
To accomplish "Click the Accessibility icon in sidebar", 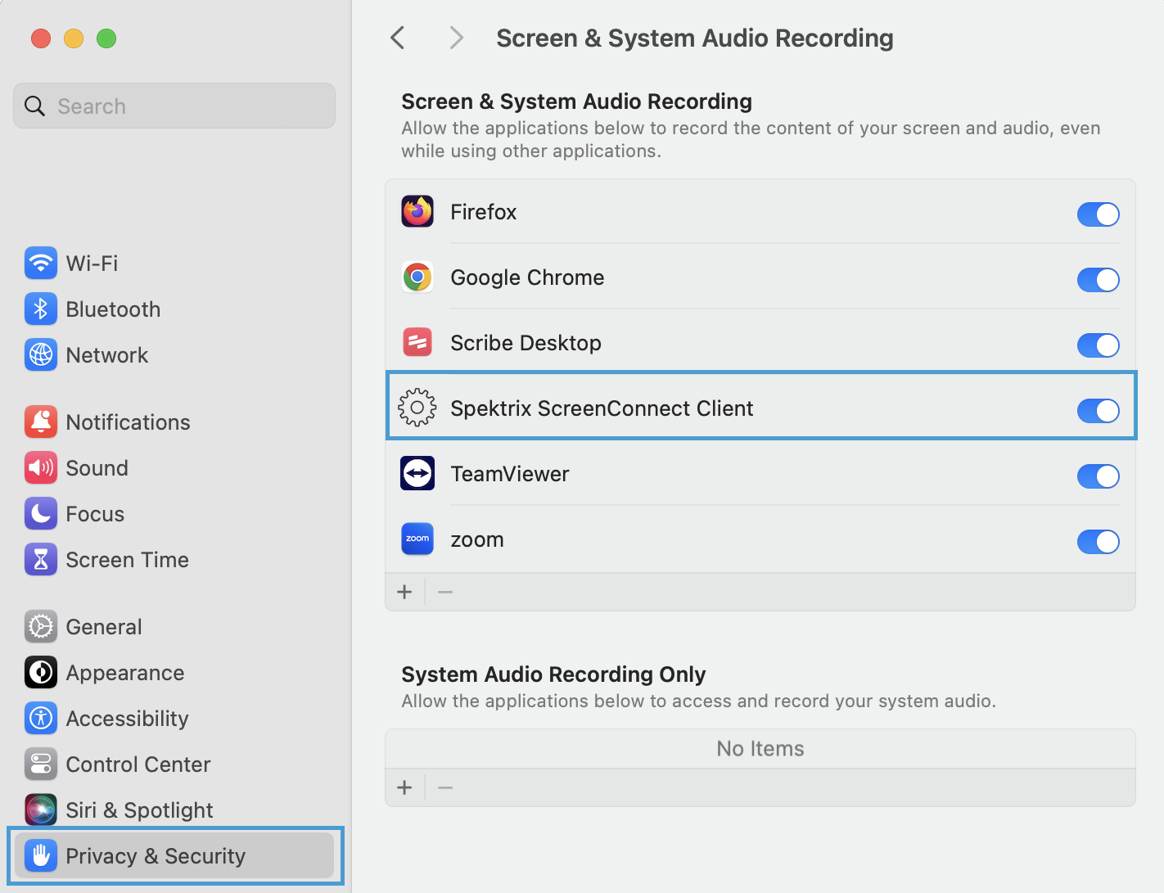I will [41, 719].
